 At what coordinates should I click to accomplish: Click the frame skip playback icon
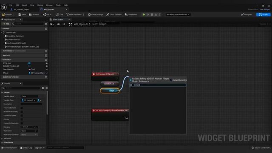tap(148, 14)
